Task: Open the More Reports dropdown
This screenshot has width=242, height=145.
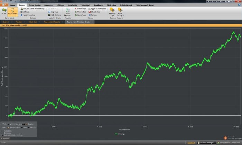Action: 68,12
